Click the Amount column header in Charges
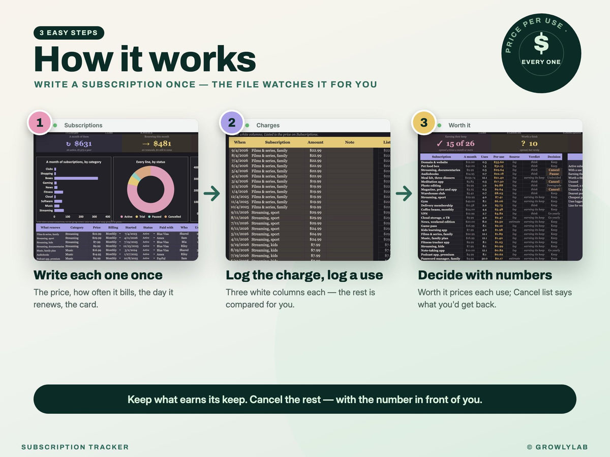 [316, 142]
